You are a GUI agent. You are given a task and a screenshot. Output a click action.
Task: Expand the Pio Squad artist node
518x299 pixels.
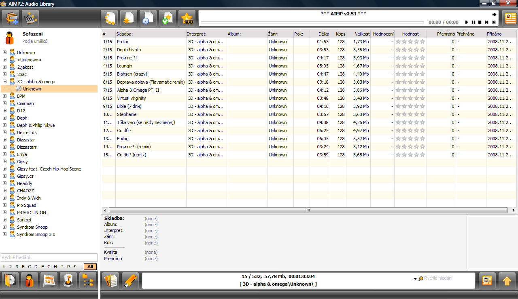pyautogui.click(x=5, y=205)
